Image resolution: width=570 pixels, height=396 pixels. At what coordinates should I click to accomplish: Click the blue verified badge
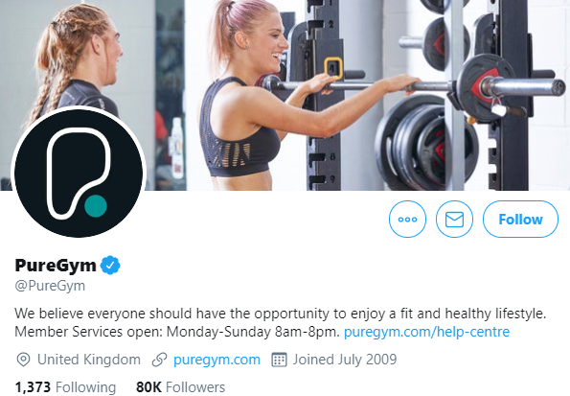click(x=110, y=265)
